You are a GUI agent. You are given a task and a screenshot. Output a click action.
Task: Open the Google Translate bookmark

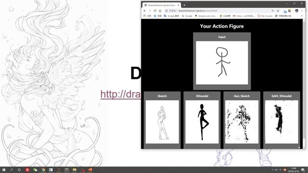(x=171, y=16)
